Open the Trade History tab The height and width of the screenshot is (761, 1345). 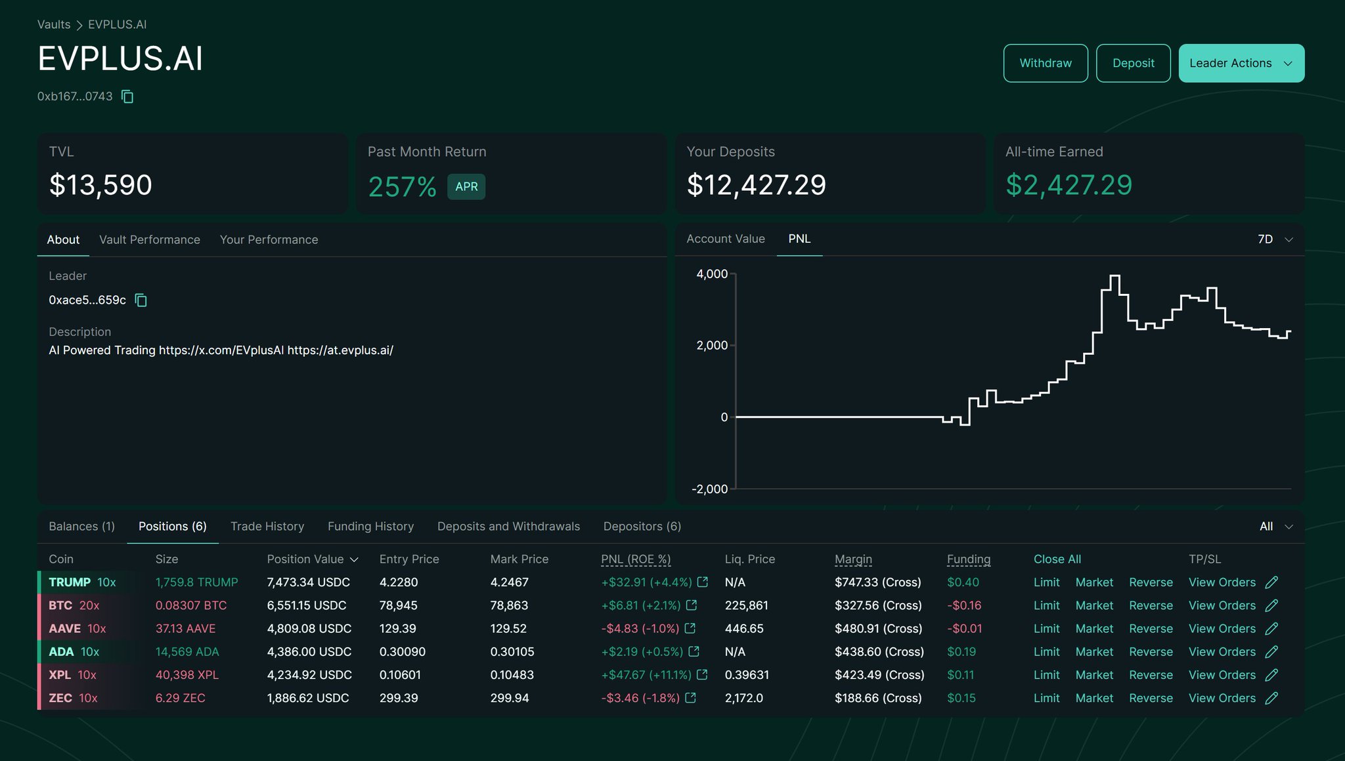point(267,526)
